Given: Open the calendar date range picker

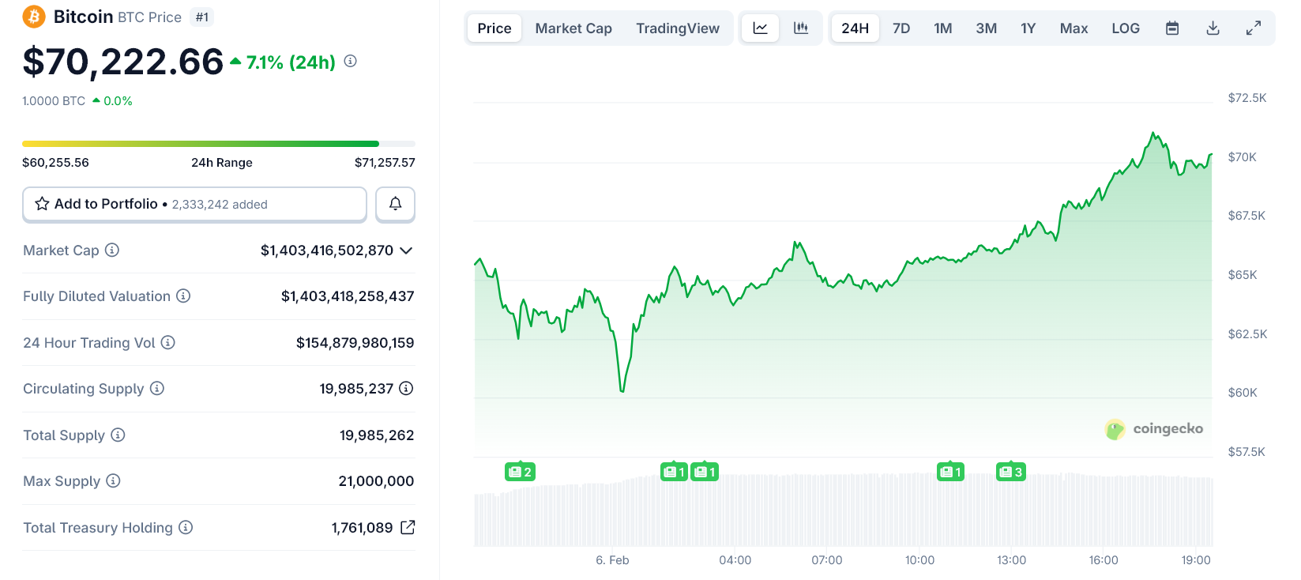Looking at the screenshot, I should point(1172,28).
